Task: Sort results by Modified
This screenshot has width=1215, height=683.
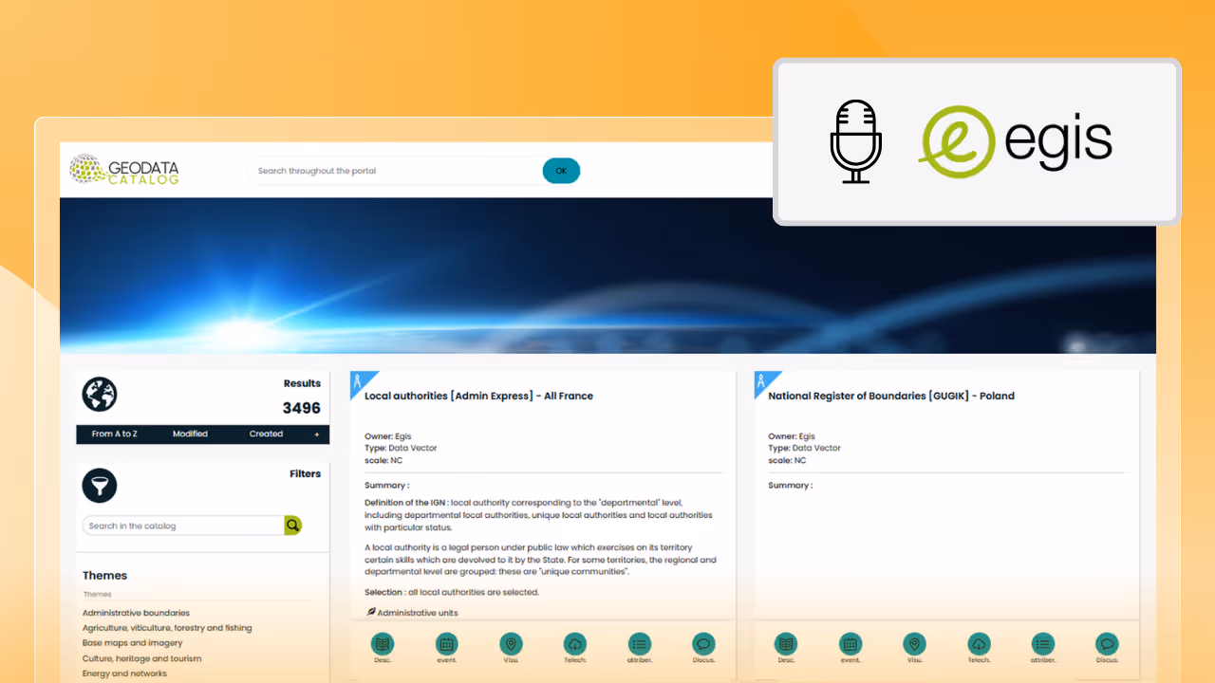Action: [190, 434]
